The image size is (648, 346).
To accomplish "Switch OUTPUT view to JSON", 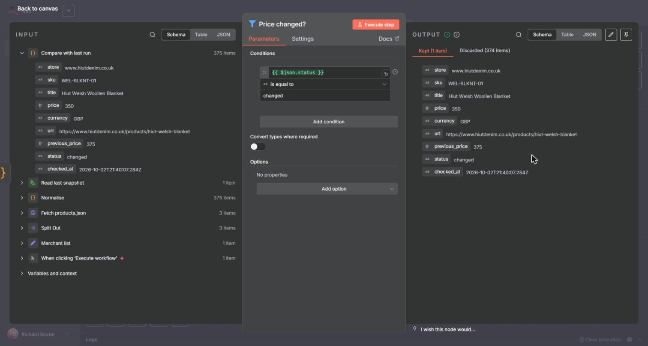I will click(589, 35).
